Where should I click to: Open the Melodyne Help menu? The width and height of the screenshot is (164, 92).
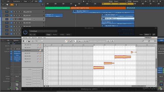45,38
